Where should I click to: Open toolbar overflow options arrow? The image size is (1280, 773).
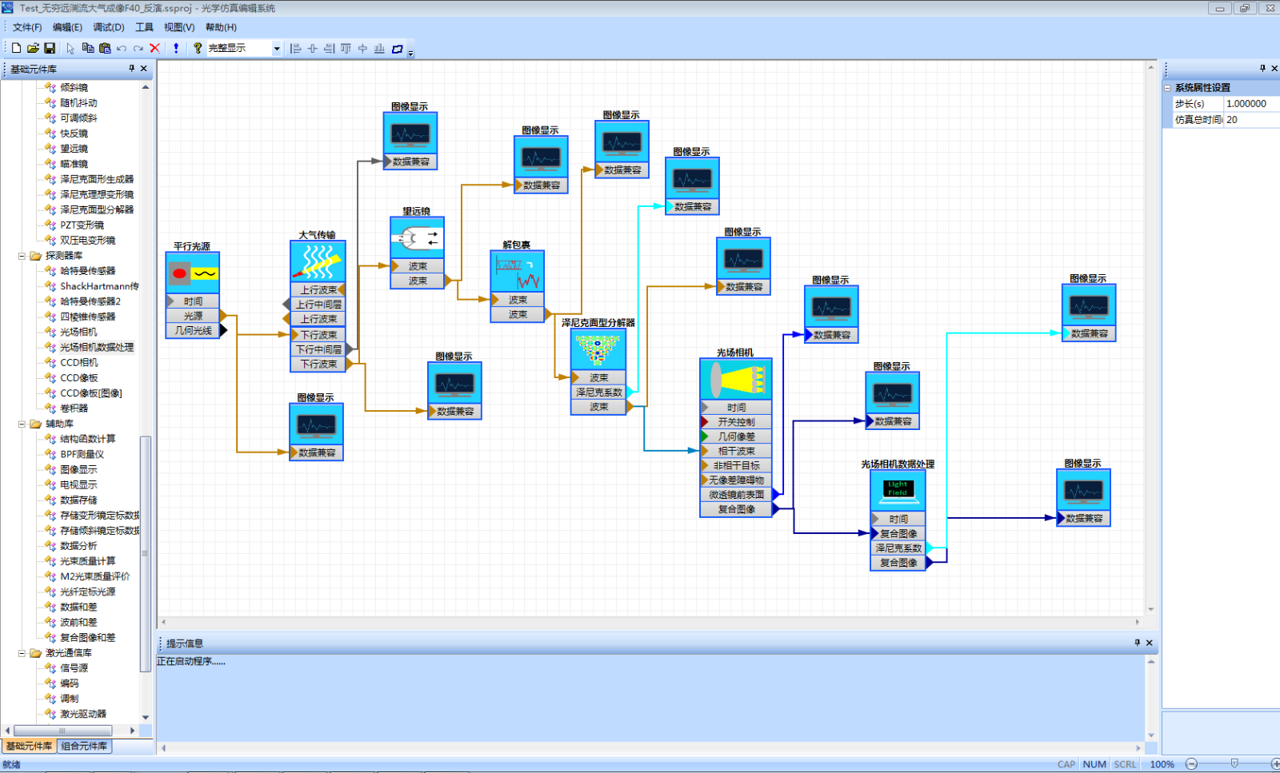410,53
